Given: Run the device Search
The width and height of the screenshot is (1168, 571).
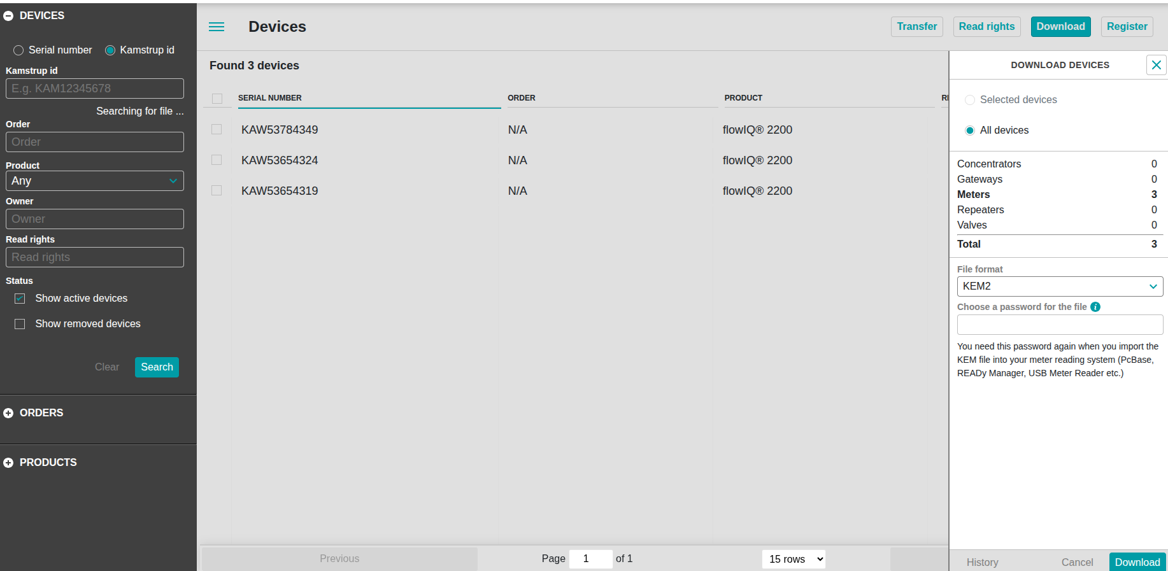Looking at the screenshot, I should click(x=157, y=367).
